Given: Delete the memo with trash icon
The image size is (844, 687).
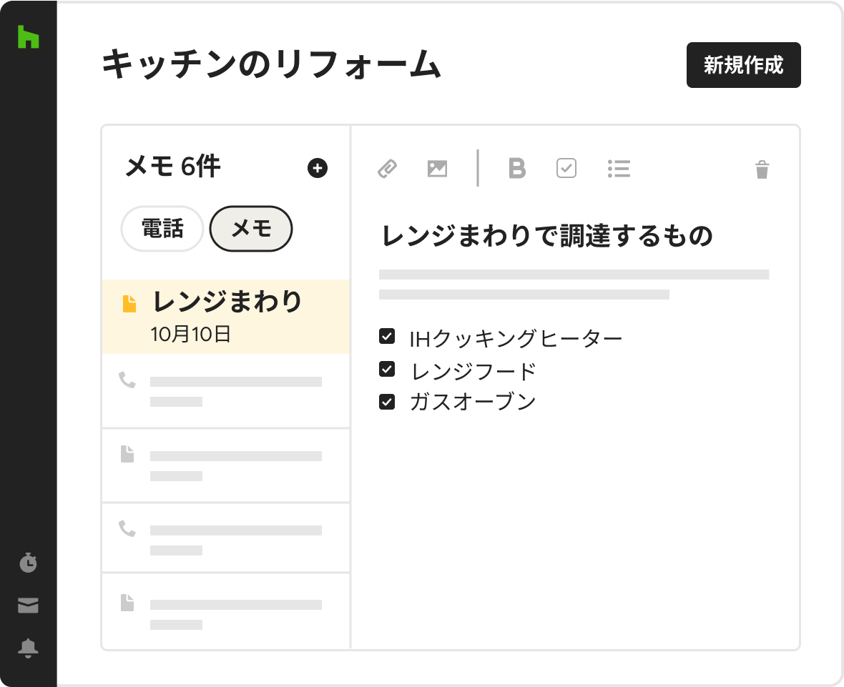Looking at the screenshot, I should pyautogui.click(x=762, y=169).
